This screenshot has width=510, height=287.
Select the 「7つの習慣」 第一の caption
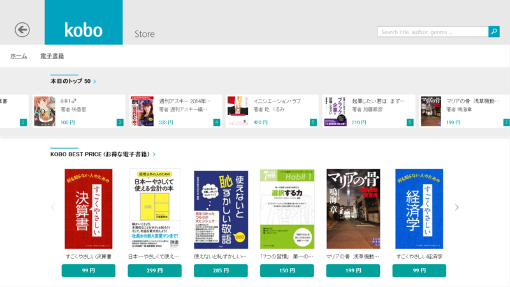(x=286, y=257)
